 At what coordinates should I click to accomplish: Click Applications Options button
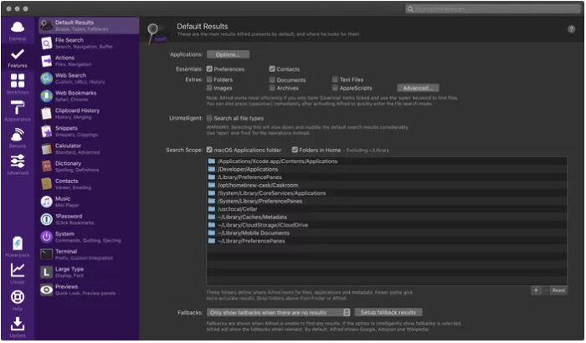click(228, 54)
